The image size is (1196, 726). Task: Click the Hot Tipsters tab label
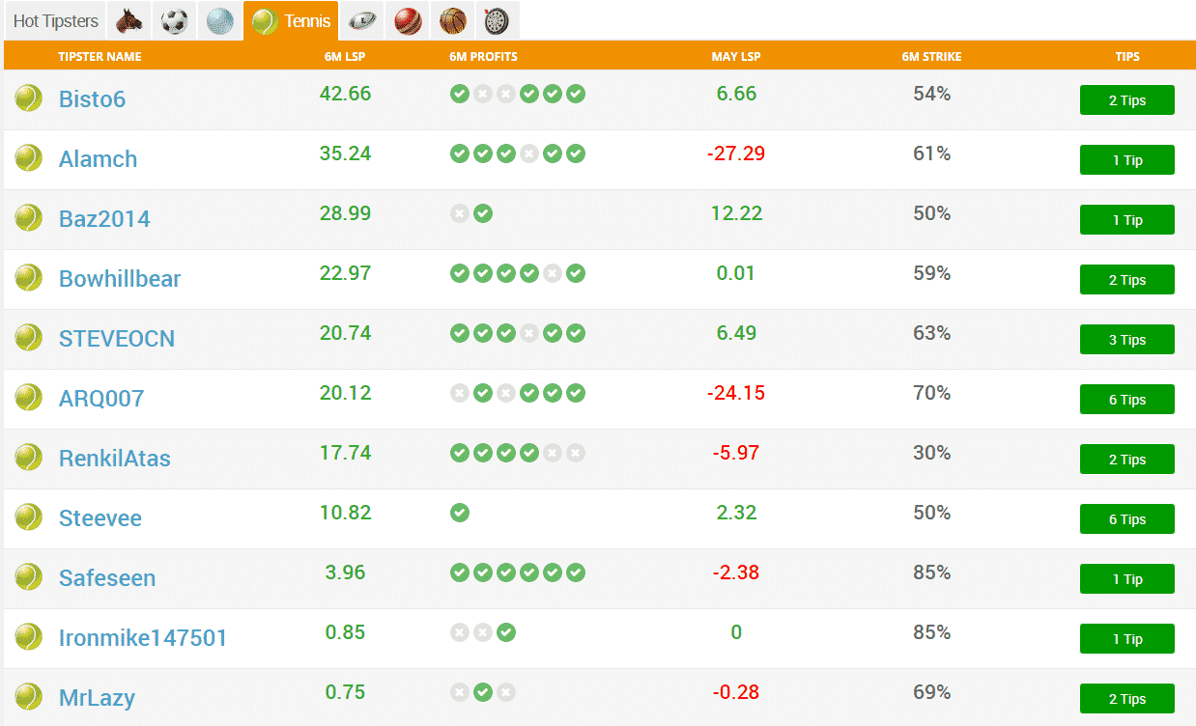(x=56, y=21)
